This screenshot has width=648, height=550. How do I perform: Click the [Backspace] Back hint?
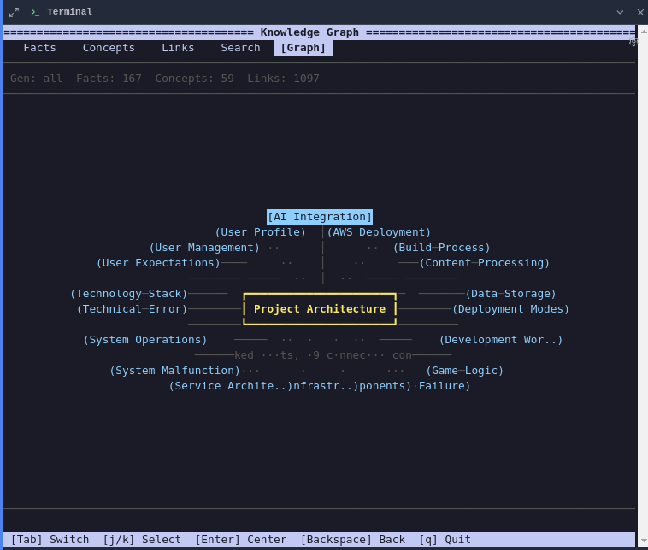pyautogui.click(x=352, y=540)
